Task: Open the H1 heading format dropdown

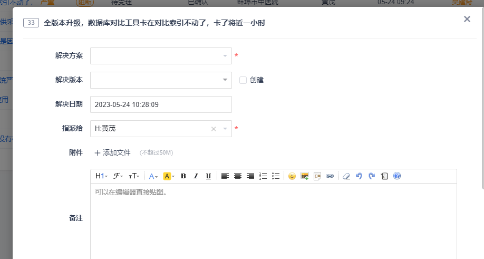Action: pyautogui.click(x=101, y=176)
